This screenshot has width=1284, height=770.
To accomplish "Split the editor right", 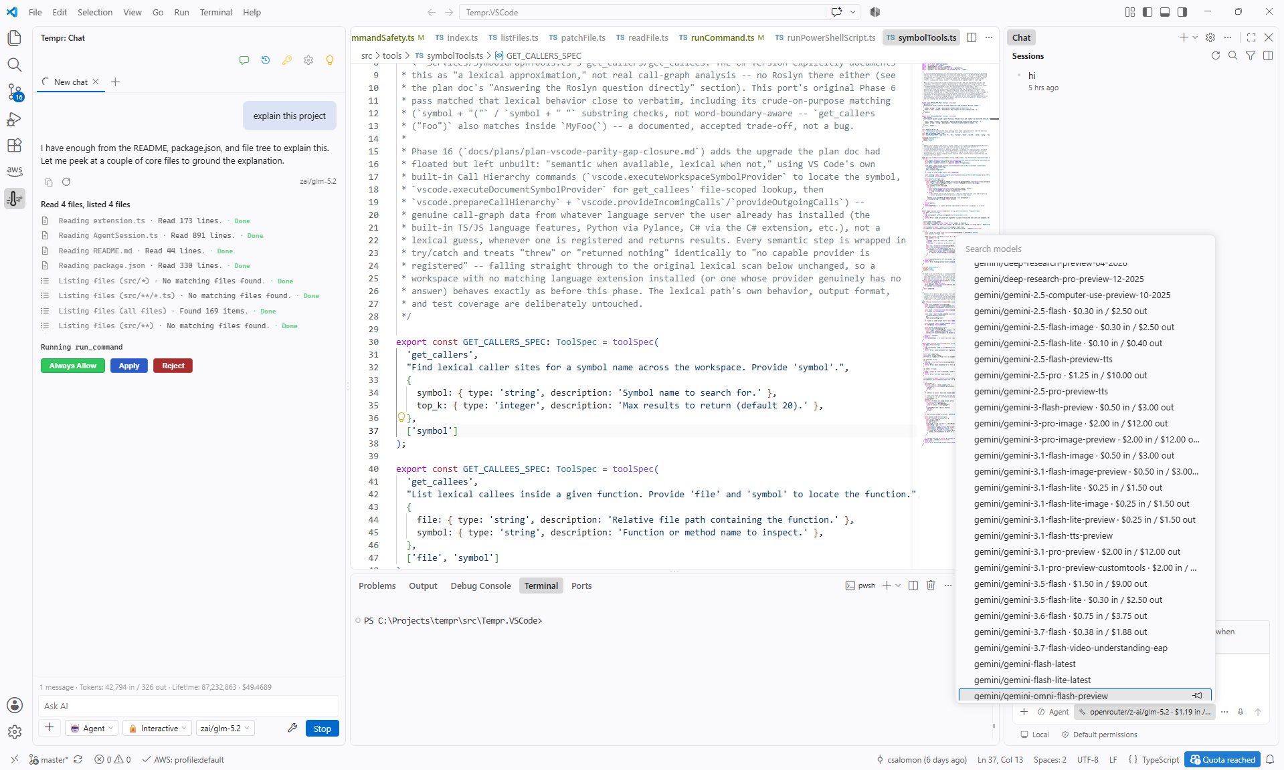I will click(972, 37).
